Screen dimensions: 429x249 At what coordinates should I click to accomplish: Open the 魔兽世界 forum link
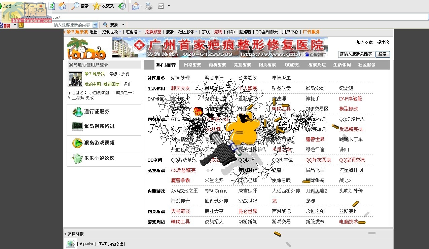click(315, 139)
